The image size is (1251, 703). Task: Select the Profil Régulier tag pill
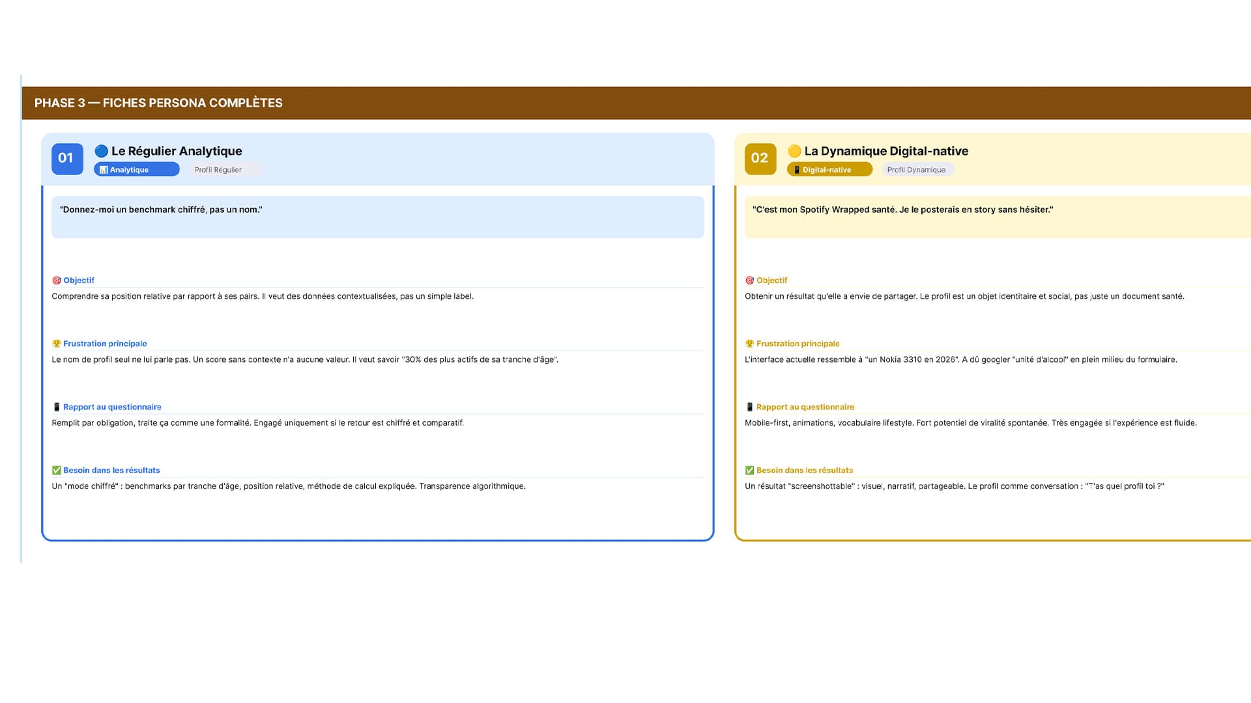tap(225, 169)
